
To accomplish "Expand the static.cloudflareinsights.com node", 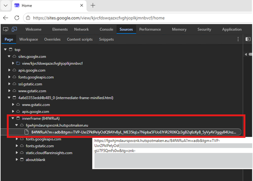I will point(17,153).
